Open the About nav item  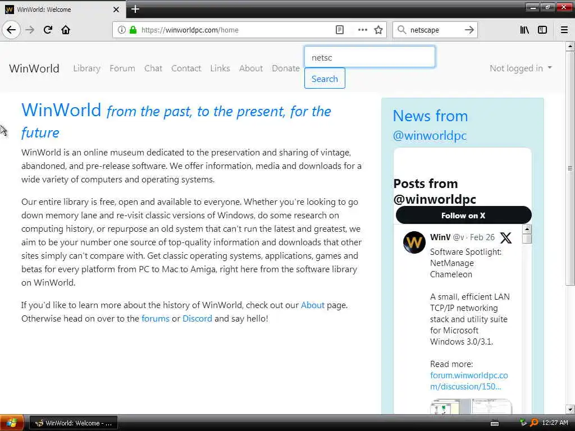251,68
